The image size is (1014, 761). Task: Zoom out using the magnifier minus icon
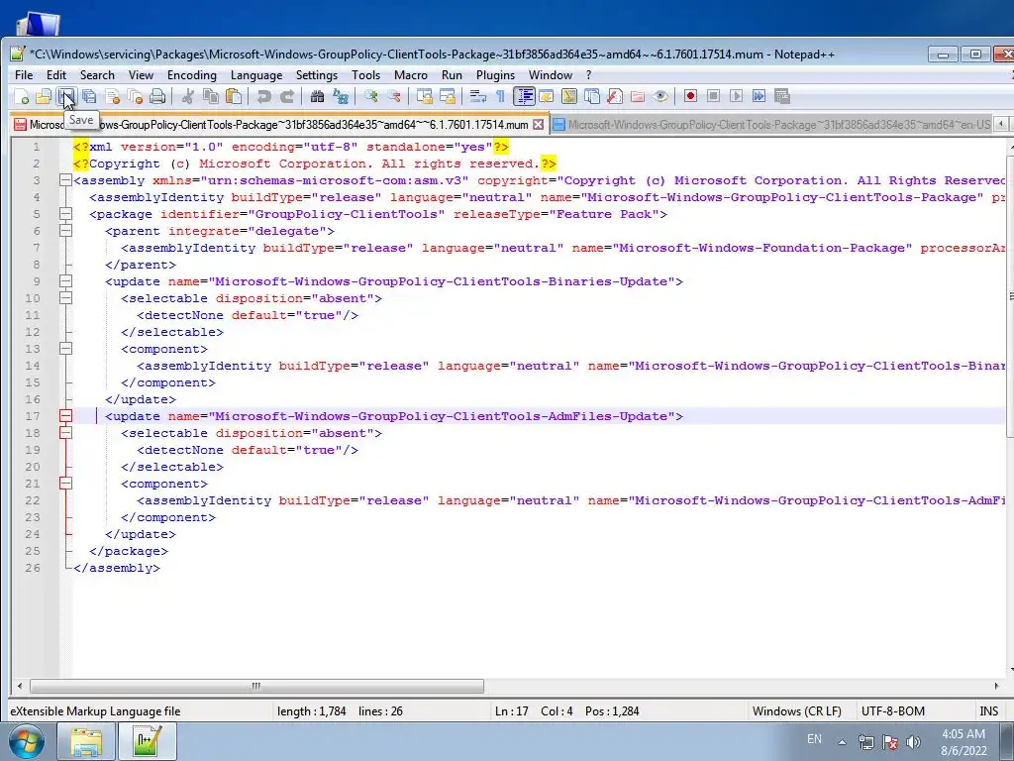[393, 96]
